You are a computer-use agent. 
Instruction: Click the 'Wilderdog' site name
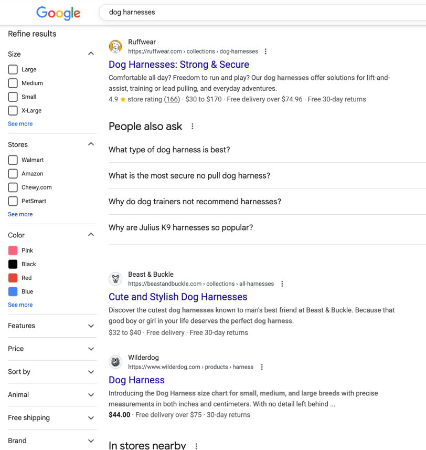point(143,358)
